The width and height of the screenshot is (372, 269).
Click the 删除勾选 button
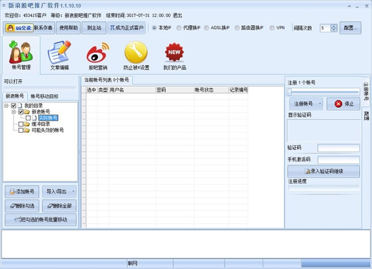[22, 206]
